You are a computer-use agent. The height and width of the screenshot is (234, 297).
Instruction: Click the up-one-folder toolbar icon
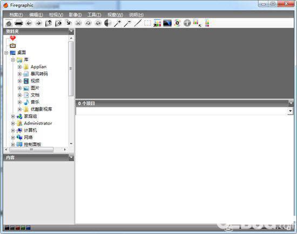[x=49, y=23]
